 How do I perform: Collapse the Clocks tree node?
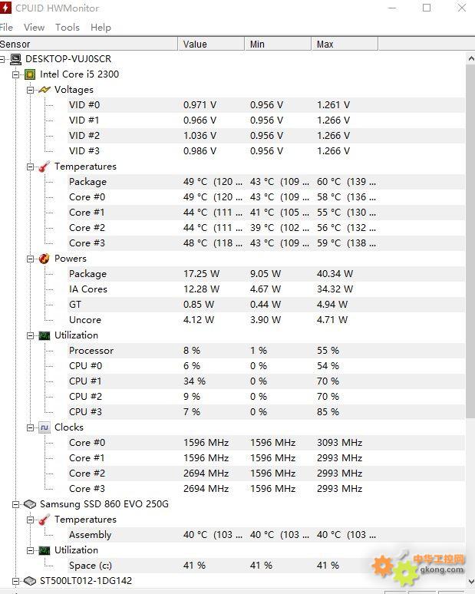(30, 427)
